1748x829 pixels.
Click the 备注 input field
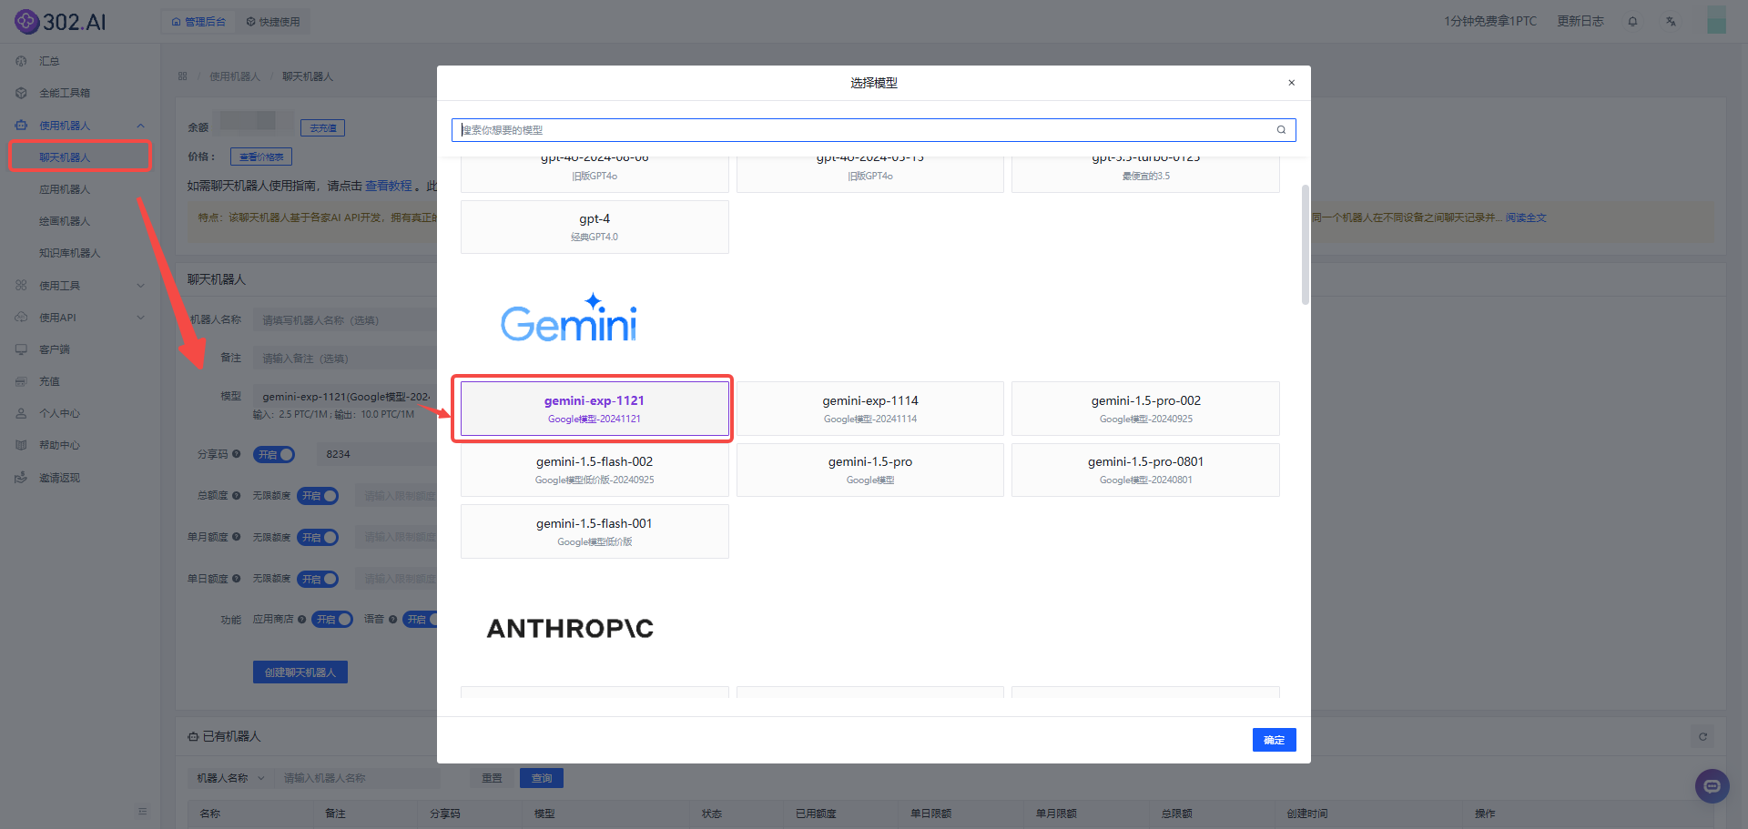click(345, 359)
